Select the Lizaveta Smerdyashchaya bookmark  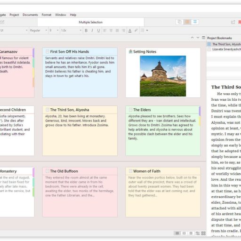click(224, 49)
